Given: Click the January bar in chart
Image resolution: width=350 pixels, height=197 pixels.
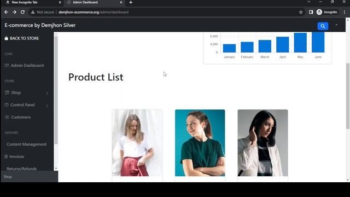Looking at the screenshot, I should [229, 48].
